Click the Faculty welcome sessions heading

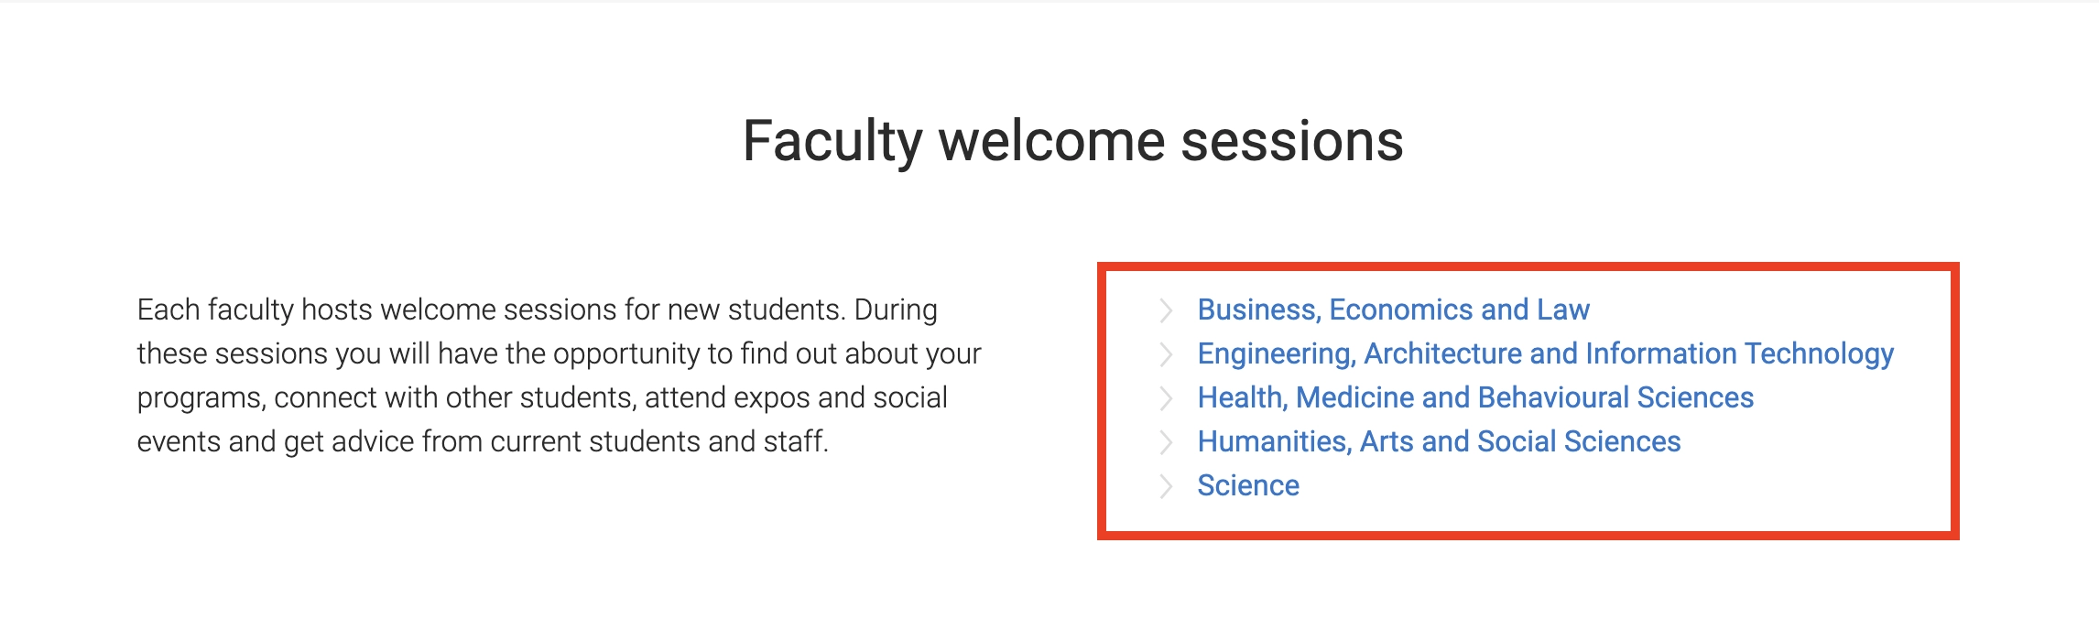coord(1072,142)
